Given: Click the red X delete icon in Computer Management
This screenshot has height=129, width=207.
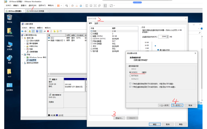Looking at the screenshot, I should 48,31.
